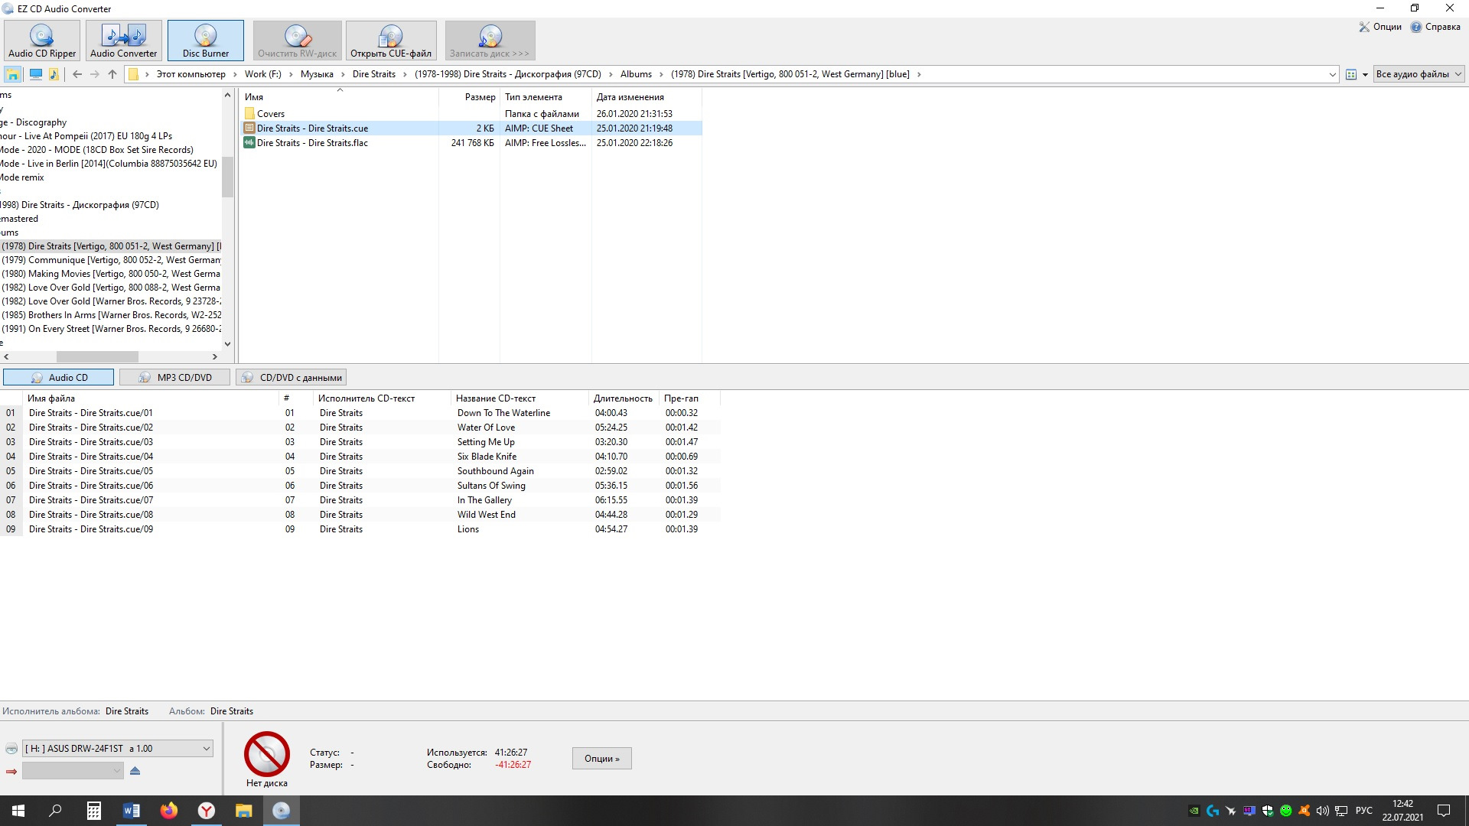Click the drive icon beside ASUS dropdown
Viewport: 1469px width, 826px height.
11,749
